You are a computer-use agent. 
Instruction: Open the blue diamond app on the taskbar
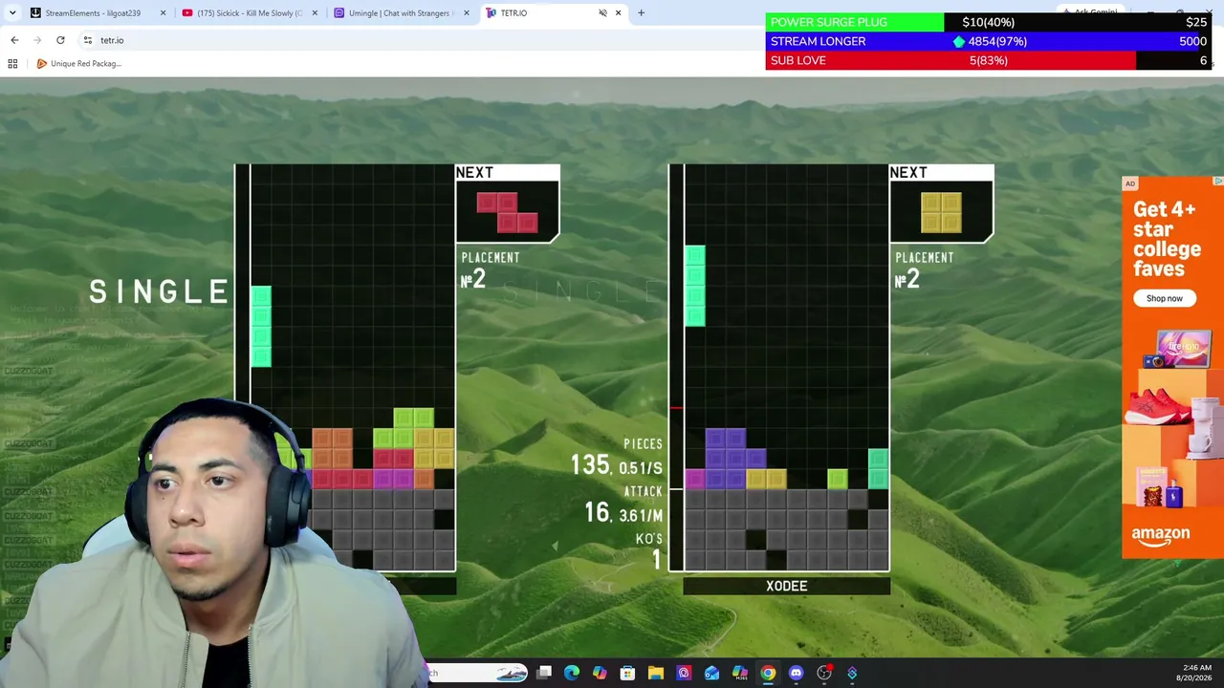click(852, 673)
